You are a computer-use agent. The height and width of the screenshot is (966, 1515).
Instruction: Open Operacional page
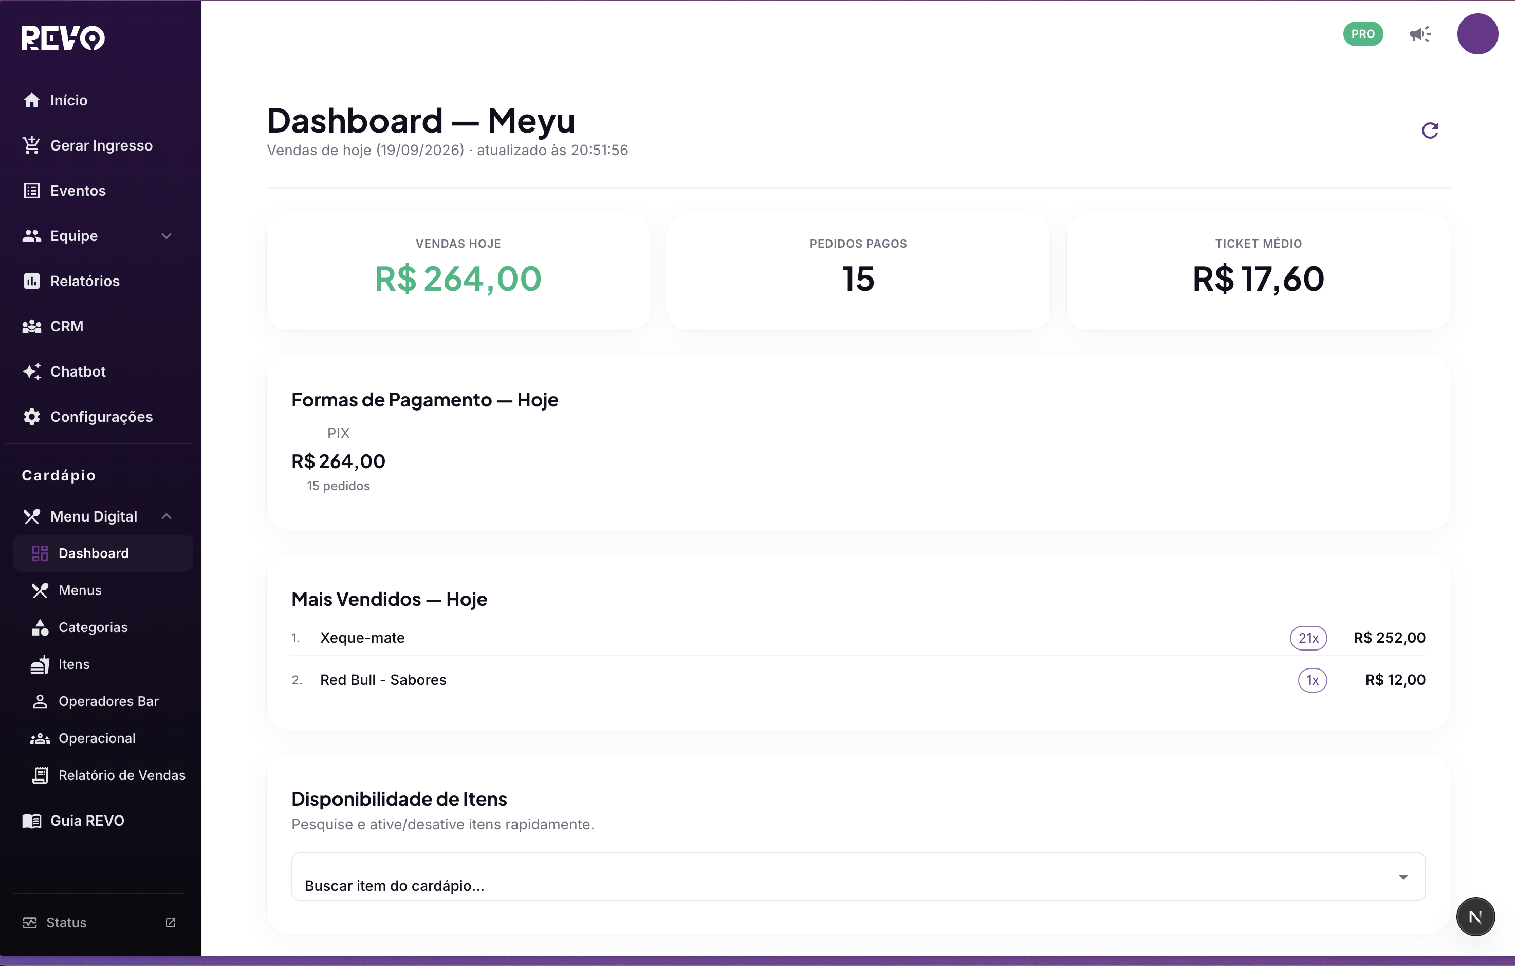103,738
